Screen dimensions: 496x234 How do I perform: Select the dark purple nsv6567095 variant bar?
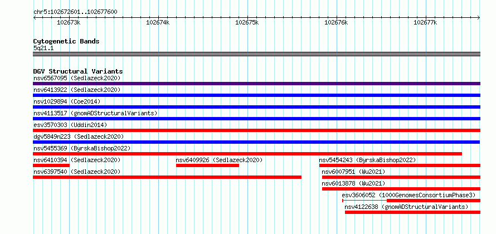coord(256,84)
